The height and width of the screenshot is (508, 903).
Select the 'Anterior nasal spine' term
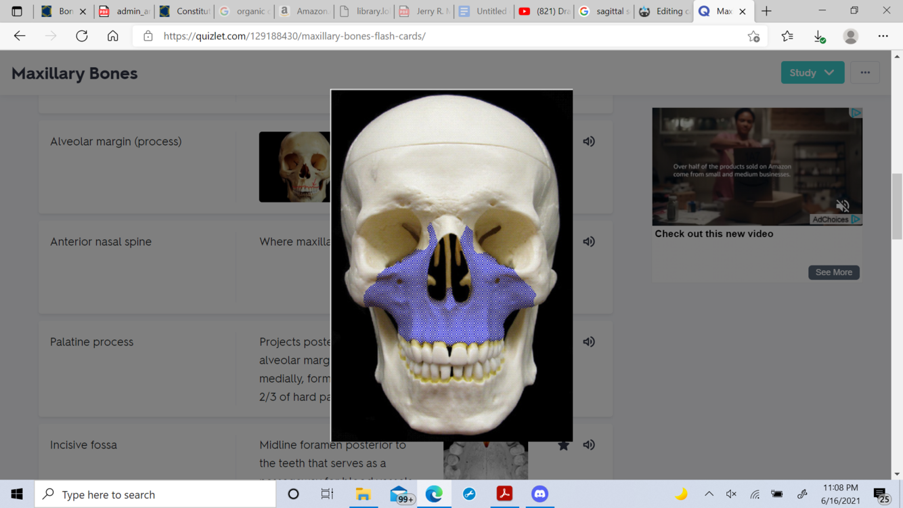click(x=101, y=242)
